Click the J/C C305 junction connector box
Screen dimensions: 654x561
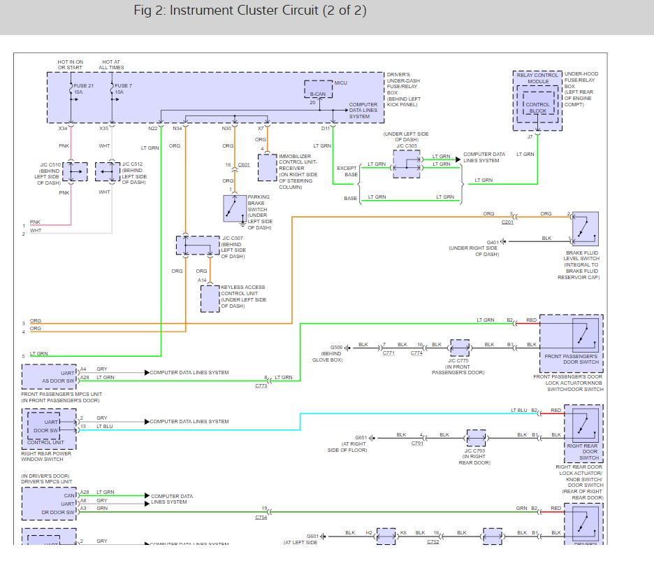pyautogui.click(x=407, y=164)
